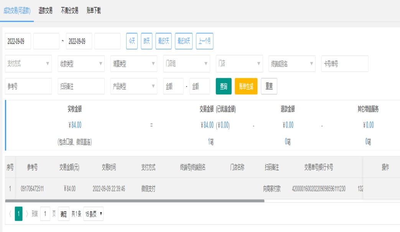Click the next page arrow icon

27,214
